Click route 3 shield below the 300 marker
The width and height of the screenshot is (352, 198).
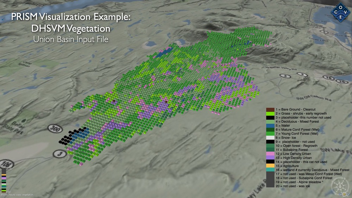(60, 154)
